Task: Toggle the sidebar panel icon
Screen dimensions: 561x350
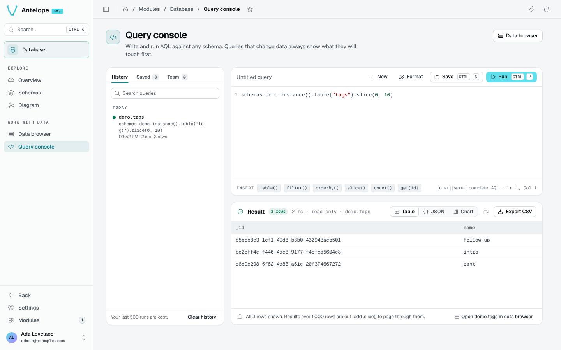Action: tap(106, 9)
